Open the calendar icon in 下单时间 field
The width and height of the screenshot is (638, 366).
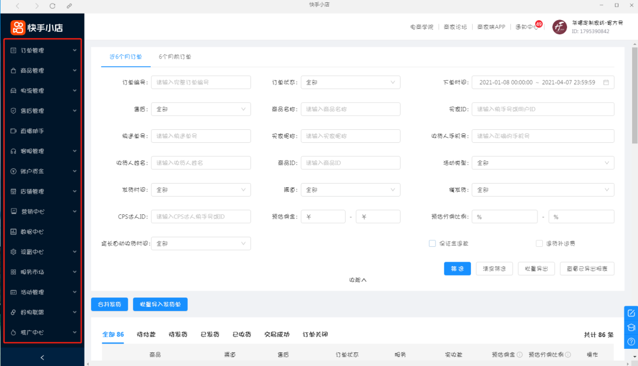(606, 83)
